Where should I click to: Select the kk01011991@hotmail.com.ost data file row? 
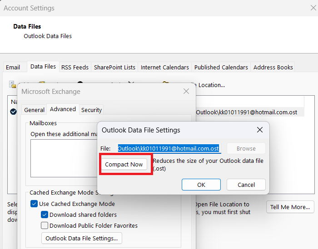coord(250,112)
